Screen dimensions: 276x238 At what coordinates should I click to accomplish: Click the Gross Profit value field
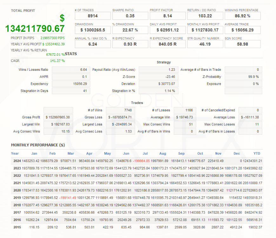click(x=58, y=117)
